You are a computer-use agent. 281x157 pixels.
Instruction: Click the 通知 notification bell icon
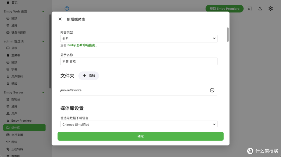click(8, 84)
